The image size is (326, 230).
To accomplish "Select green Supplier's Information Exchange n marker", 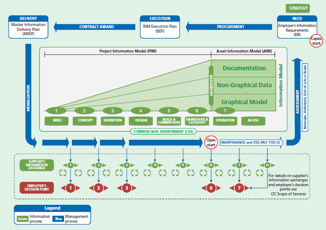I will 267,165.
